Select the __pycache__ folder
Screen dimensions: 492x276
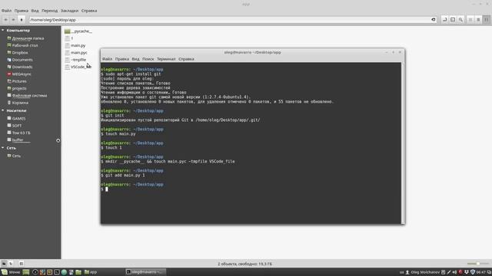[78, 31]
